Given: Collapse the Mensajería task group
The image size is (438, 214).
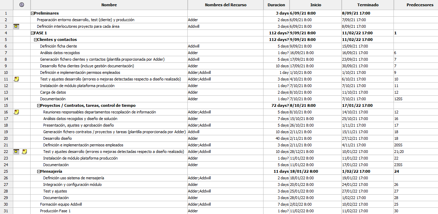Looking at the screenshot, I should (x=39, y=171).
